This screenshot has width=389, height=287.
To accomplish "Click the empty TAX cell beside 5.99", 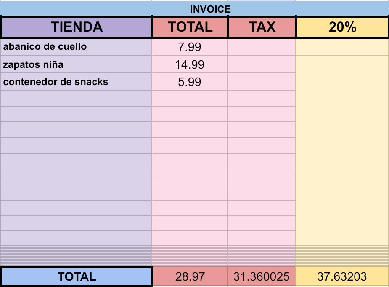I will 262,82.
